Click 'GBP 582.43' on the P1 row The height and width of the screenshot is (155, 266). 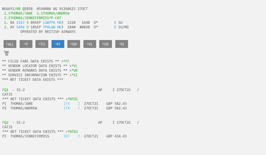pyautogui.click(x=117, y=104)
